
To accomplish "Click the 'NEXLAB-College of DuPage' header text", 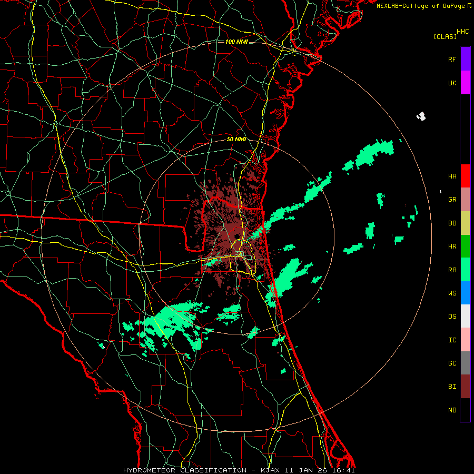I will point(420,6).
